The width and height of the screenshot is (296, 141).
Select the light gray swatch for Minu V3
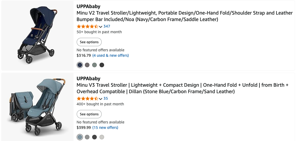click(102, 137)
